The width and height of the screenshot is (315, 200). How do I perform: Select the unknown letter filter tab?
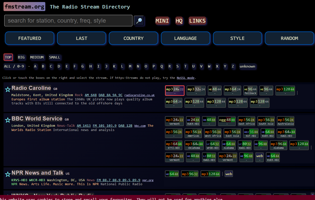(x=247, y=66)
